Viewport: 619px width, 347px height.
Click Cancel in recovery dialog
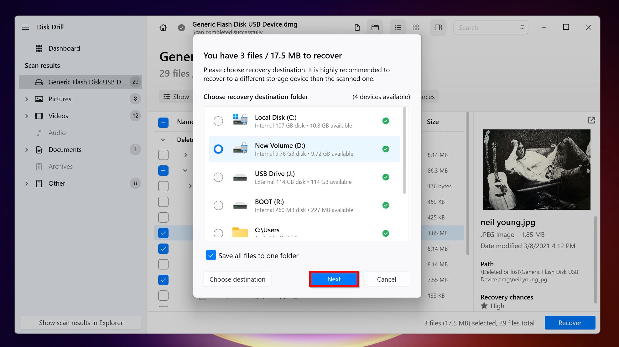pos(387,279)
